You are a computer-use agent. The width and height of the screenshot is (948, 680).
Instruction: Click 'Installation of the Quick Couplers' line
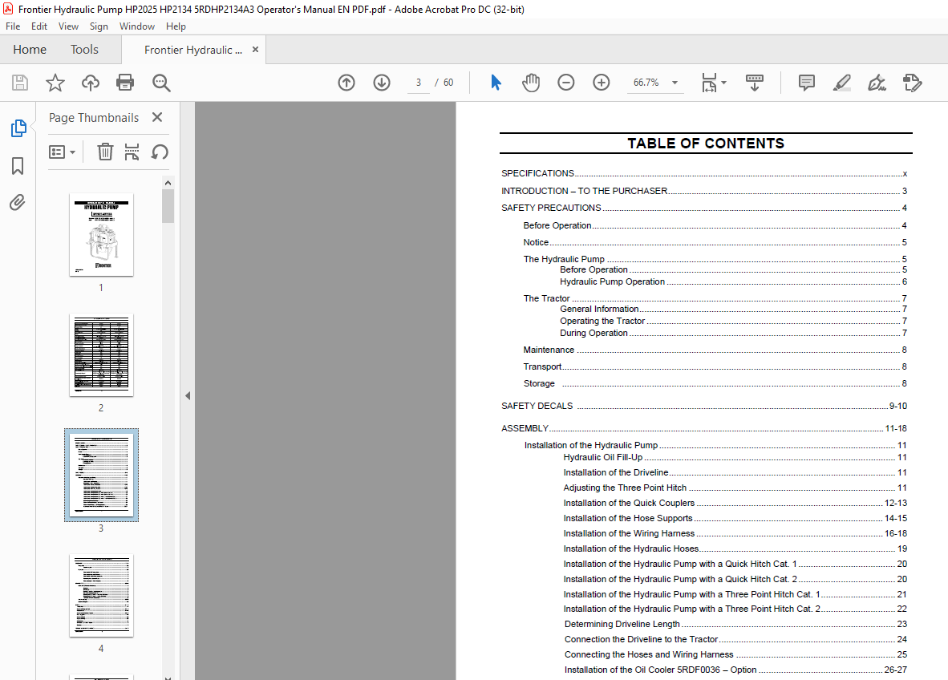tap(735, 503)
